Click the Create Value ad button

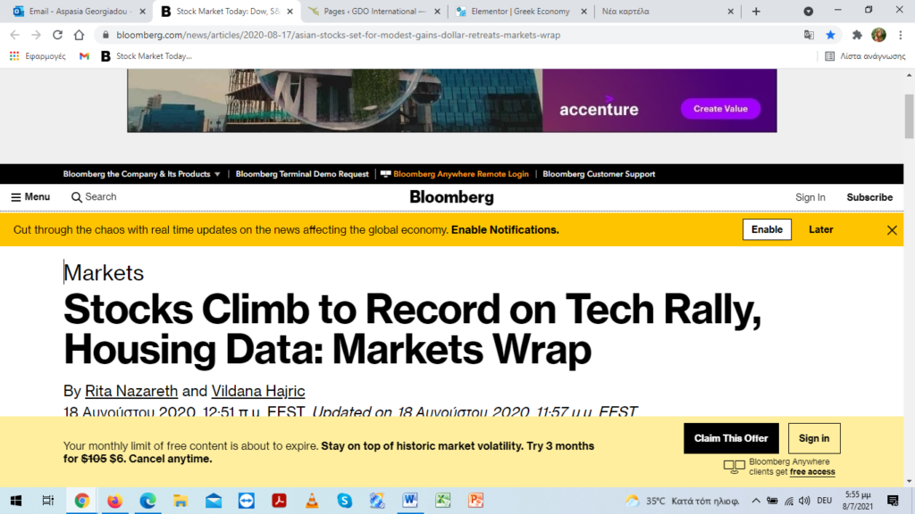[x=721, y=109]
